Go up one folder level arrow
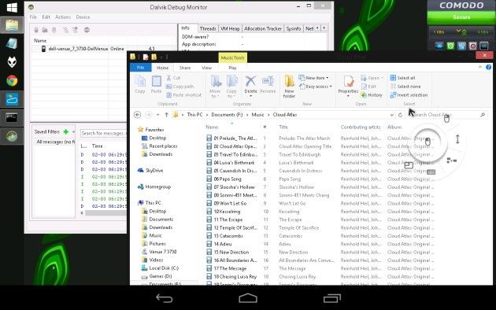The width and height of the screenshot is (496, 310). (x=166, y=115)
